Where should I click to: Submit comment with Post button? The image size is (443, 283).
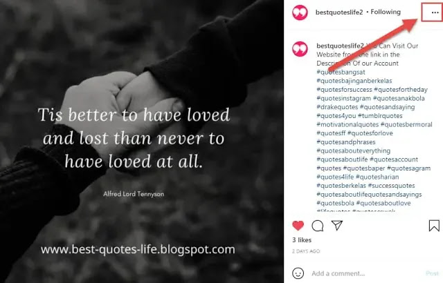[x=432, y=273]
